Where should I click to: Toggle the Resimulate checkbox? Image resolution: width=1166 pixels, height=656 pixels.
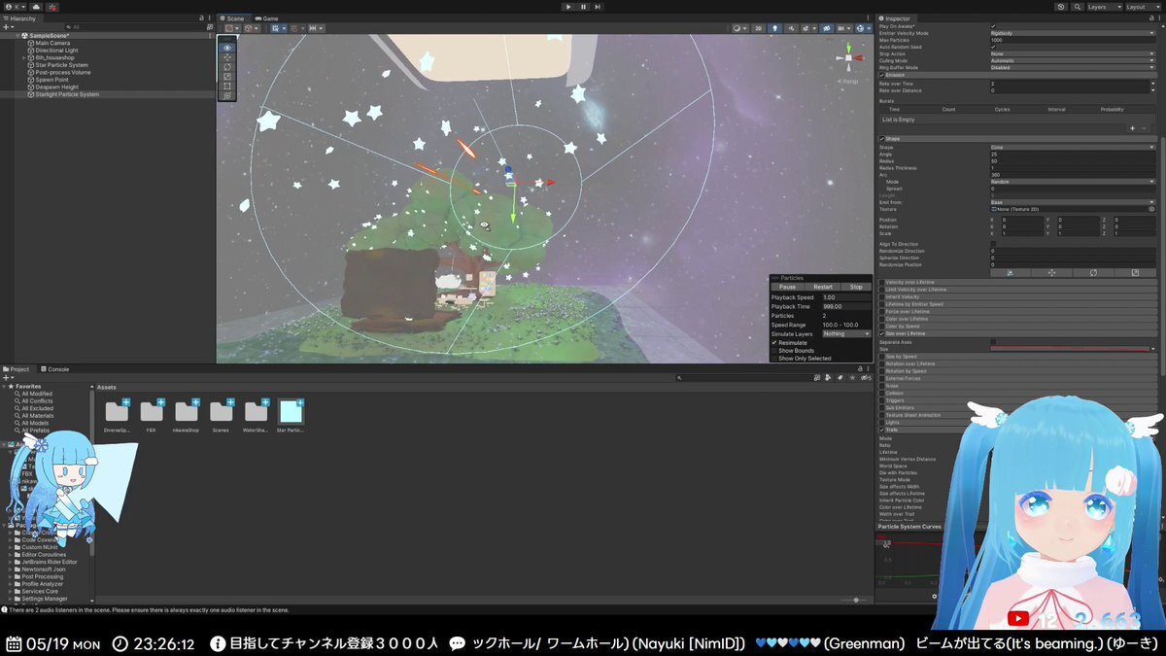click(x=774, y=343)
